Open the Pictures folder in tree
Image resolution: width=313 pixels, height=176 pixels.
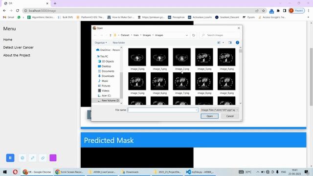click(x=104, y=86)
